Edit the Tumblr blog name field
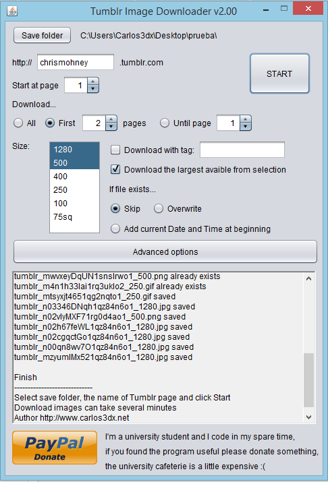Screen dimensions: 328x482 76,63
